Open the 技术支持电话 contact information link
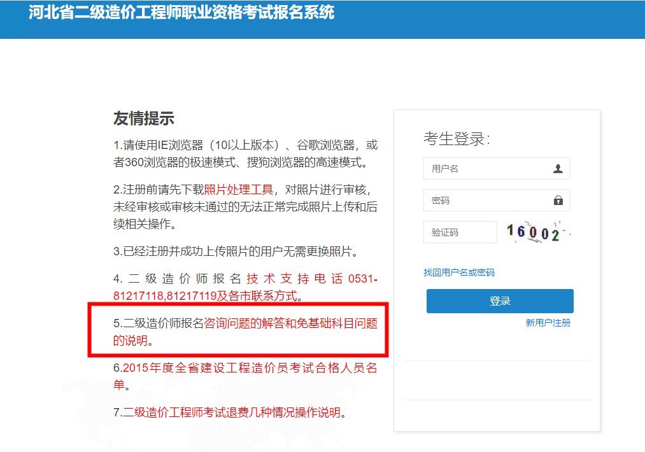Viewport: 645px width, 452px height. pos(295,279)
